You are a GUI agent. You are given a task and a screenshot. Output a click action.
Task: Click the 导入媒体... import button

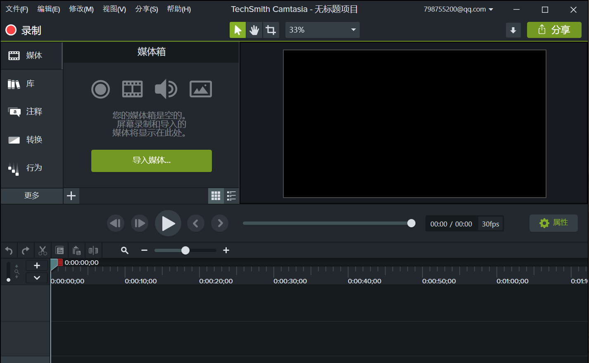[x=152, y=160]
